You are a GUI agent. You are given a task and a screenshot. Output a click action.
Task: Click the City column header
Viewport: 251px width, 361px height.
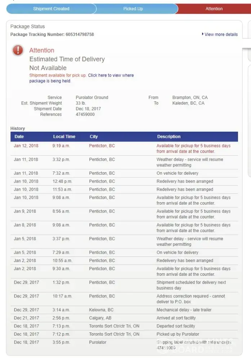94,137
